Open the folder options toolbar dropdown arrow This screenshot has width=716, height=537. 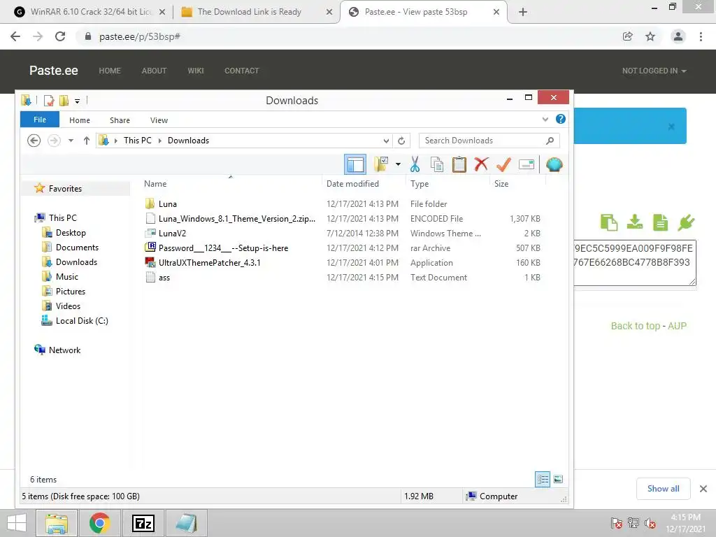(398, 164)
